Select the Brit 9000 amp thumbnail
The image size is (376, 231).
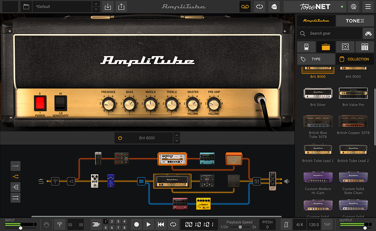point(353,68)
